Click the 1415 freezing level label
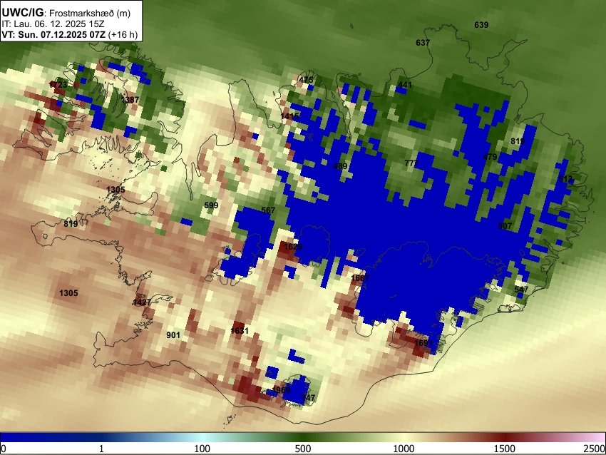 [290, 116]
